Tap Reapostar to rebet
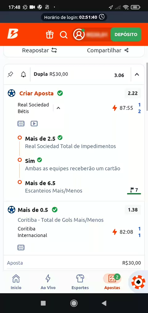The width and height of the screenshot is (148, 313). [39, 50]
